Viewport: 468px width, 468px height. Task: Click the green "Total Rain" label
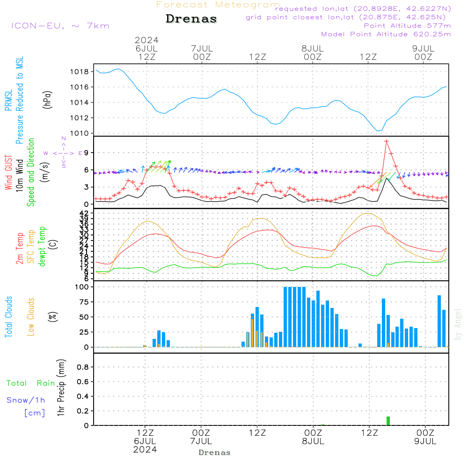[x=31, y=383]
